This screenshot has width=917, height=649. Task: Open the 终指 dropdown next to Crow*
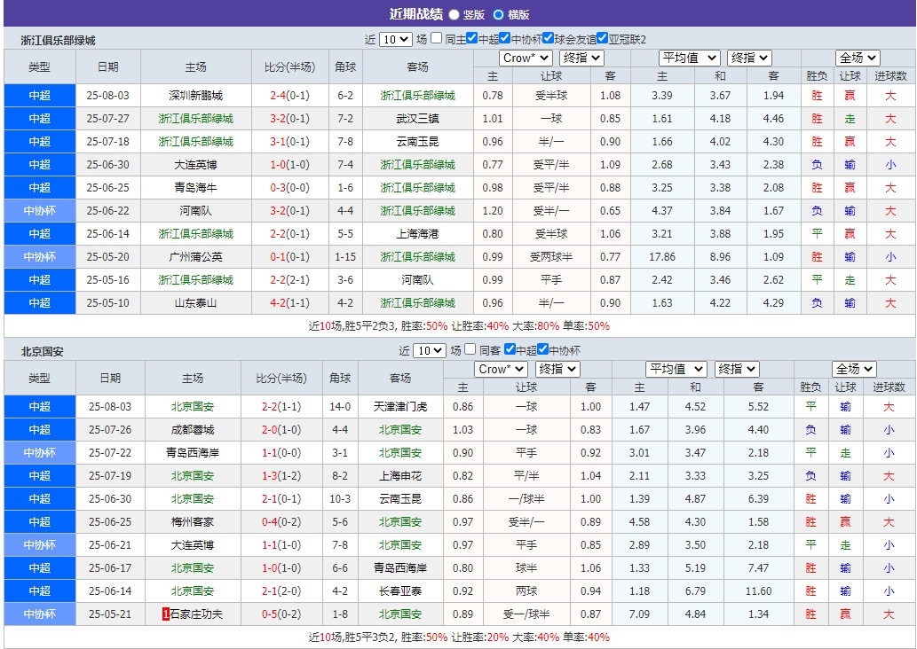pos(581,58)
